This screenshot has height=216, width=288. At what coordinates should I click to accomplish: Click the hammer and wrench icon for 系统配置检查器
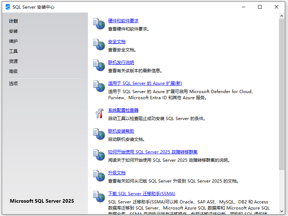tap(99, 114)
